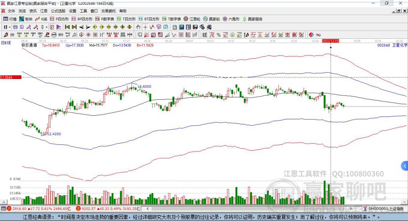Viewport: 408px width, 221px height.
Task: Open the 9P四方形 tool
Action: [x=82, y=19]
